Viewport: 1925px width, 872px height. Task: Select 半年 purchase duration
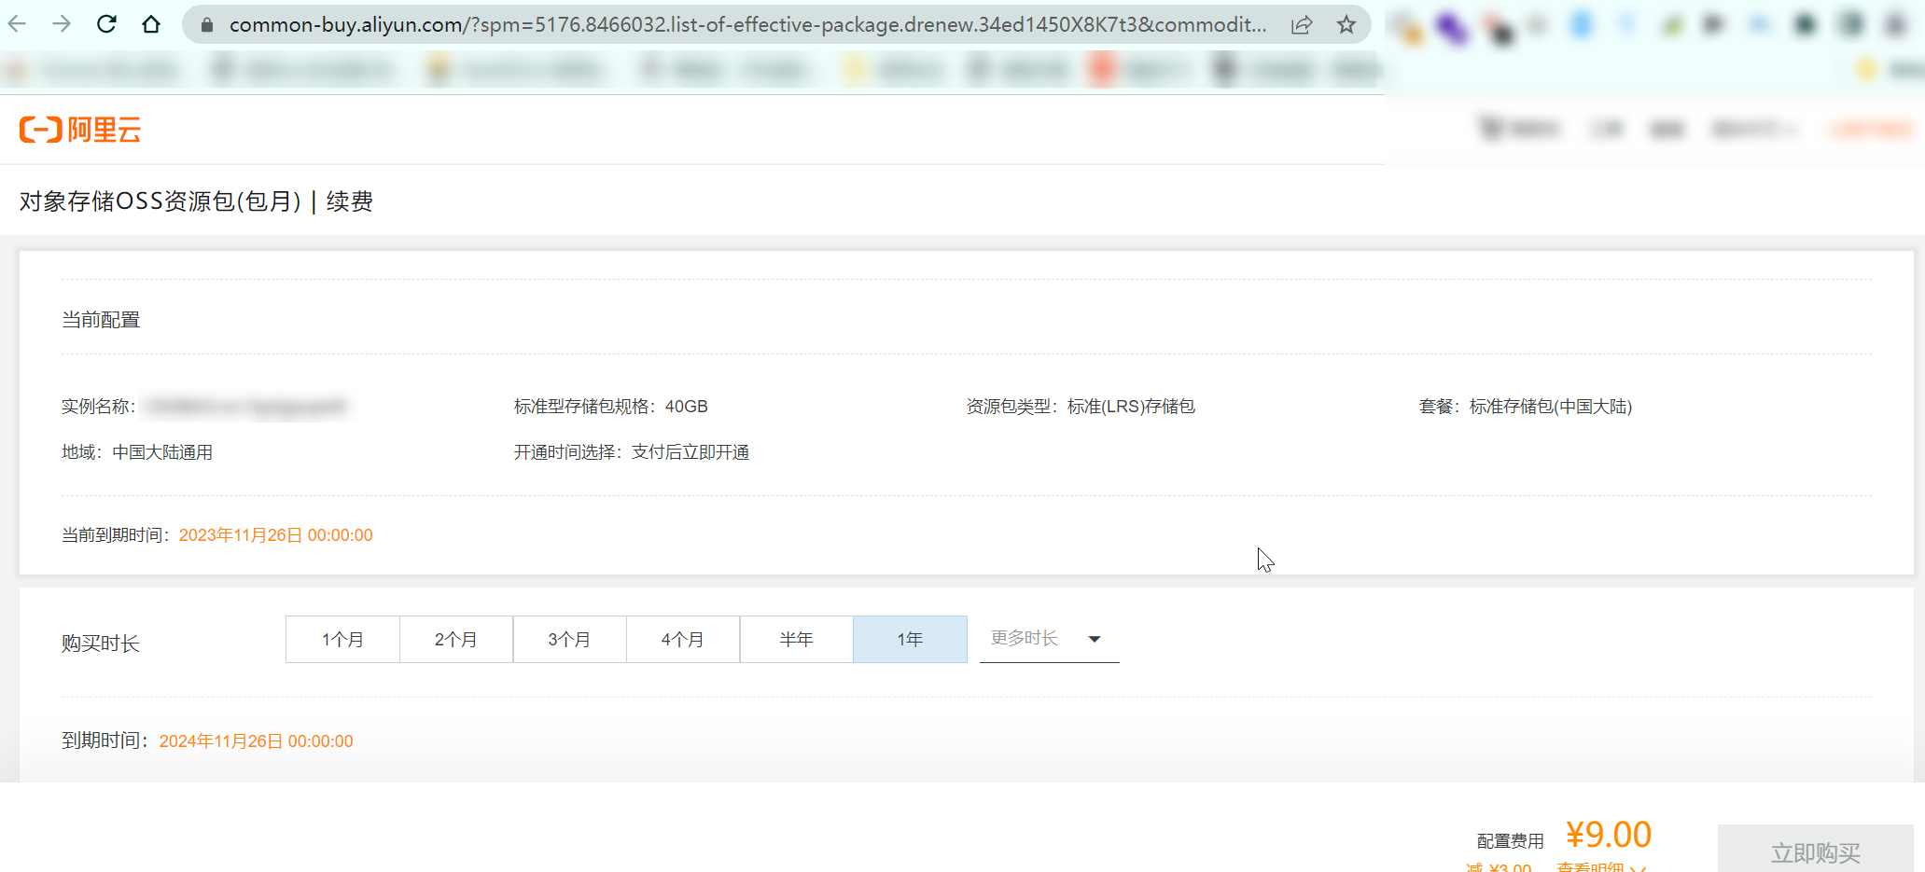tap(797, 640)
